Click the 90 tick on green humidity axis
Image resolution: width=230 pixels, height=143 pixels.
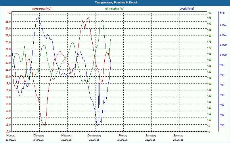(x=210, y=24)
